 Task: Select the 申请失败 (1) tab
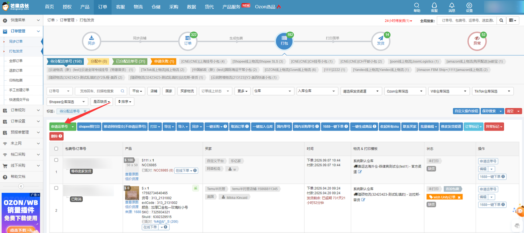163,61
